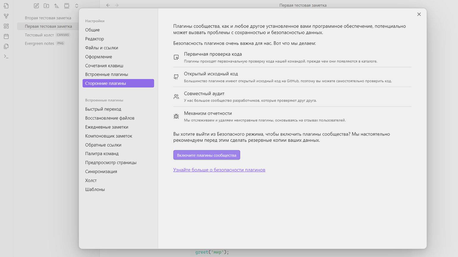Open today's daily note calendar icon
This screenshot has width=458, height=257.
pos(6,36)
